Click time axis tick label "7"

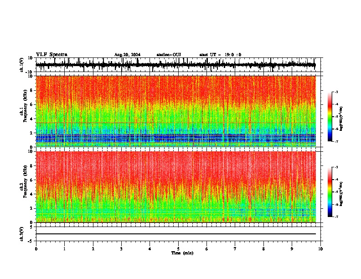(x=235, y=249)
